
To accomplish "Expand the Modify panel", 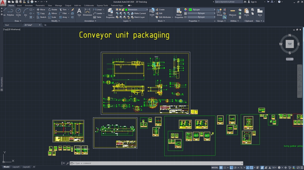I will [55, 21].
